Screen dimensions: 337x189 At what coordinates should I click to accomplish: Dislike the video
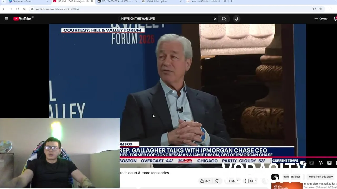[x=217, y=181]
